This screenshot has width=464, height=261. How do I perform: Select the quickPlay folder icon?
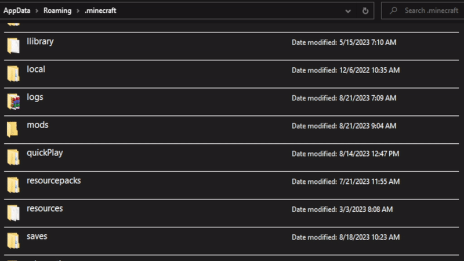point(13,157)
